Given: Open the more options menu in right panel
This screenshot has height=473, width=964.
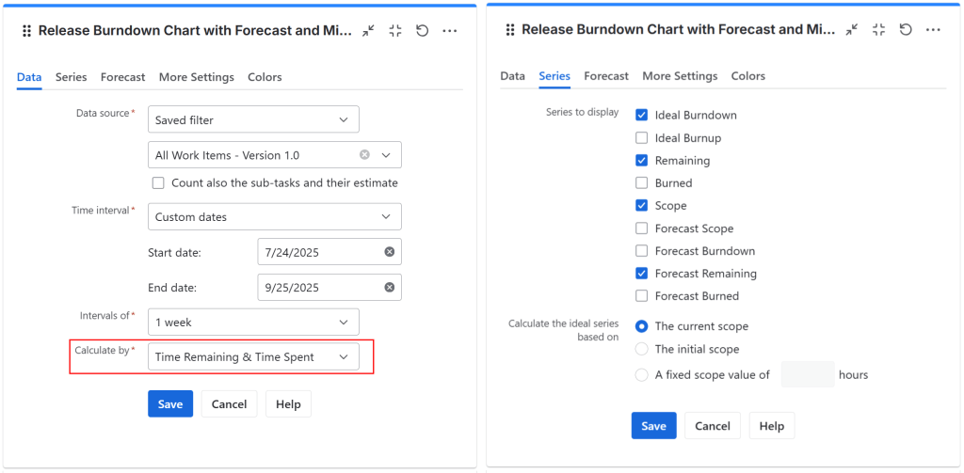Looking at the screenshot, I should tap(933, 30).
